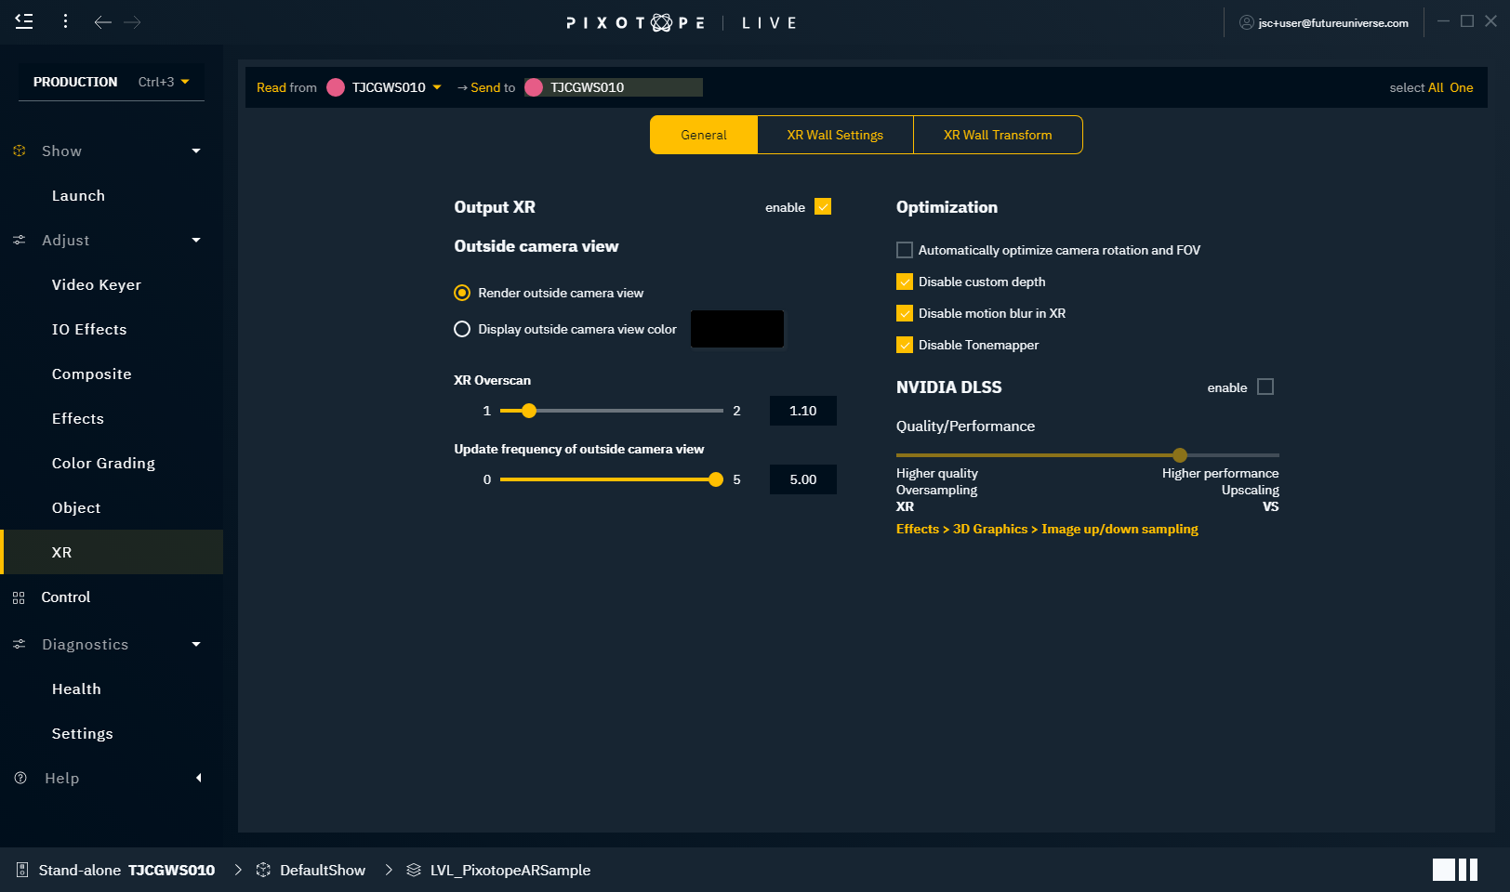Viewport: 1510px width, 892px height.
Task: Click the update frequency value field 5.00
Action: point(803,479)
